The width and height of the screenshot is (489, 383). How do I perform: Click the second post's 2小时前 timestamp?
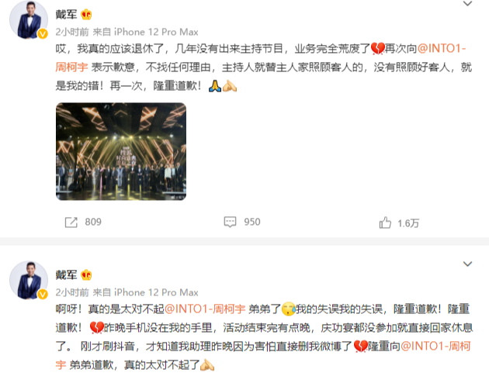click(x=72, y=292)
